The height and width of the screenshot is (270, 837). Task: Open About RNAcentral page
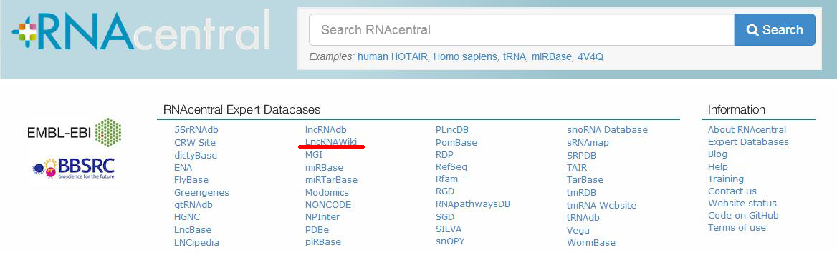[747, 129]
